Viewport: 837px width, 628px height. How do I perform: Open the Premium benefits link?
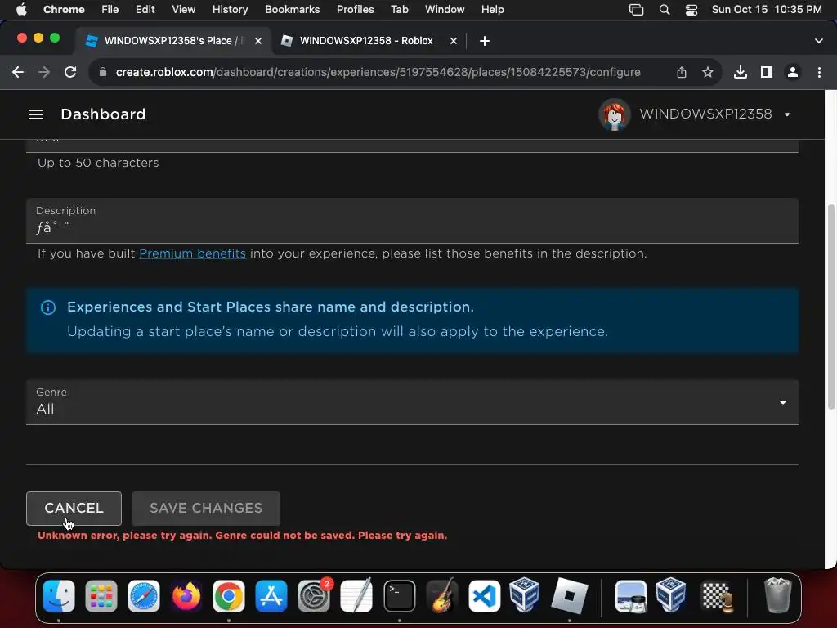(192, 253)
